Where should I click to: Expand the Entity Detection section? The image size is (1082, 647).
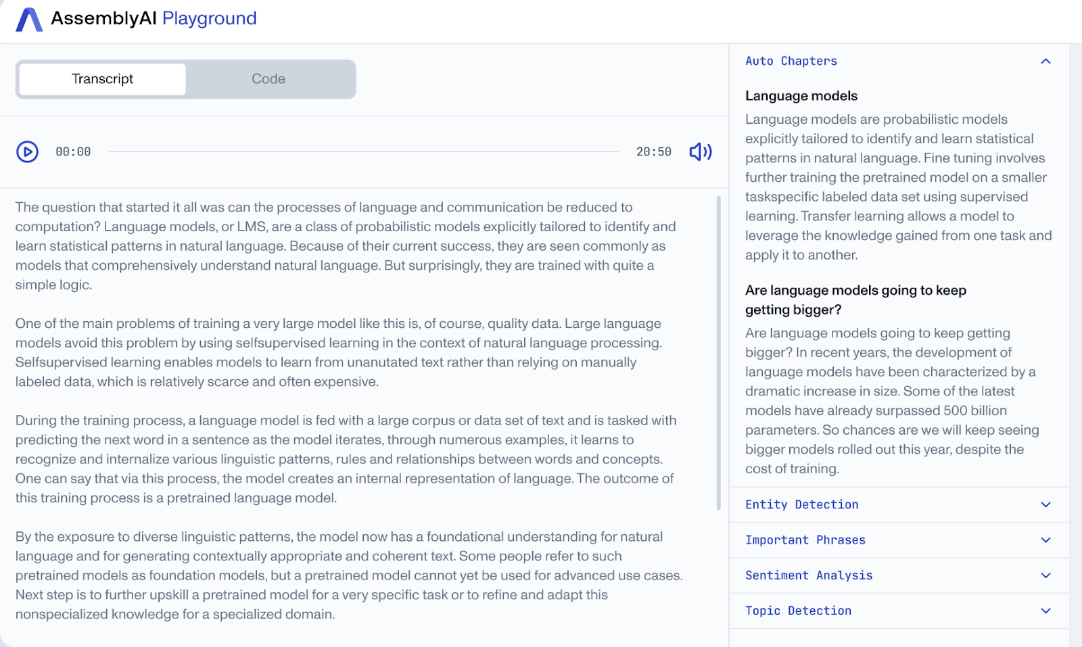1045,505
